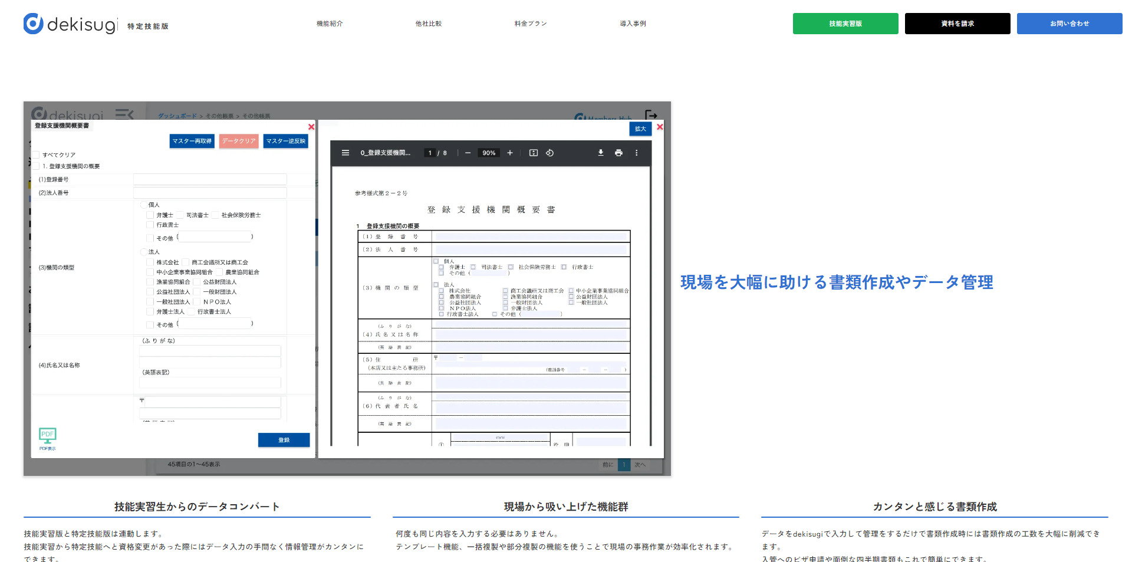The height and width of the screenshot is (562, 1132).
Task: Open the PDF viewer sidebar menu icon
Action: pyautogui.click(x=345, y=153)
